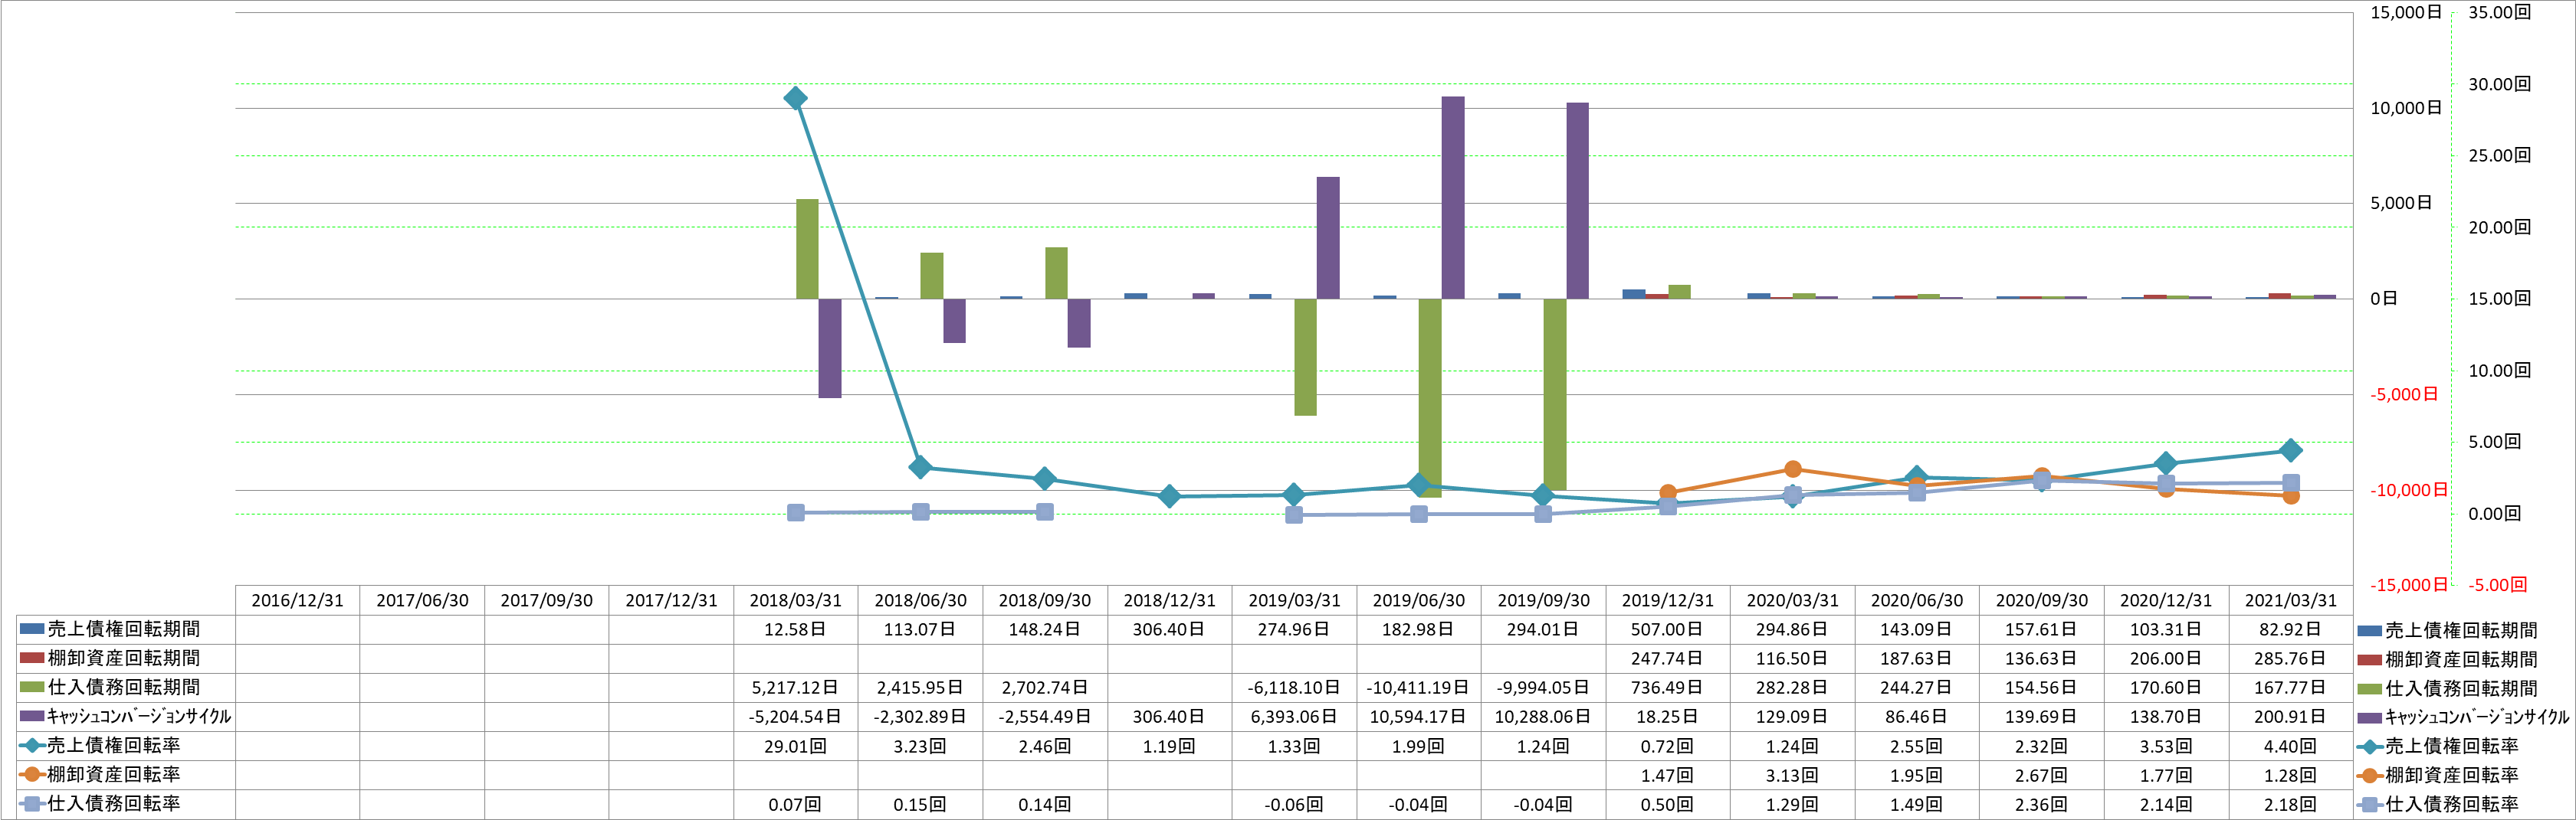Click the negative green bar at 2019/03/31
Image resolution: width=2576 pixels, height=820 pixels.
tap(1305, 357)
